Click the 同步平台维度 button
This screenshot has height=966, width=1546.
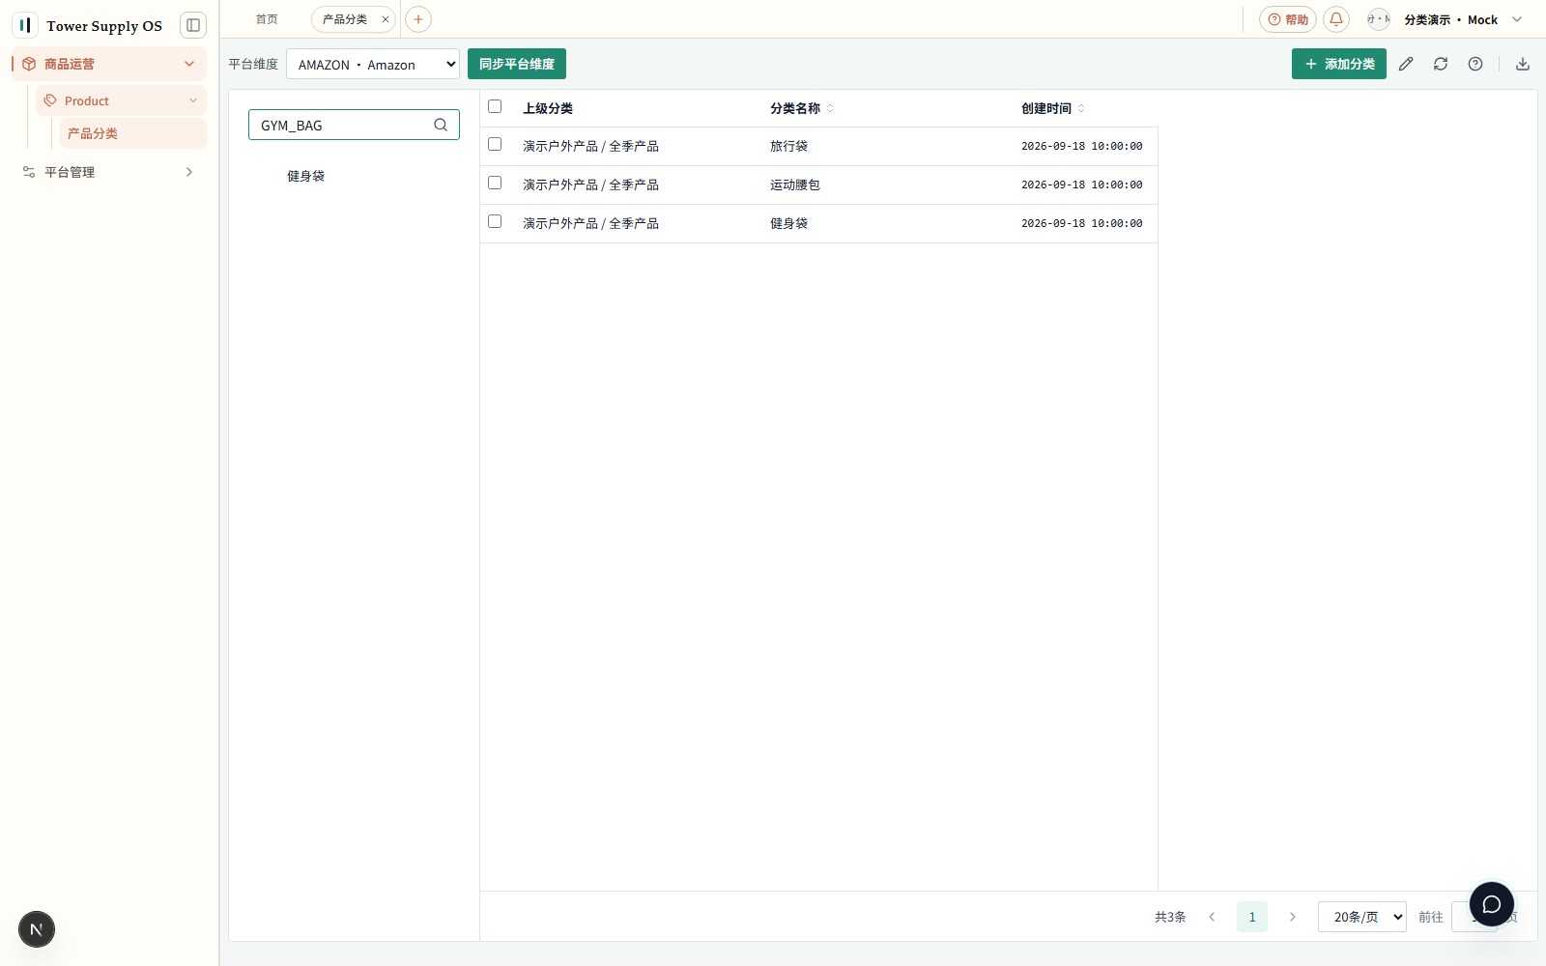click(517, 64)
